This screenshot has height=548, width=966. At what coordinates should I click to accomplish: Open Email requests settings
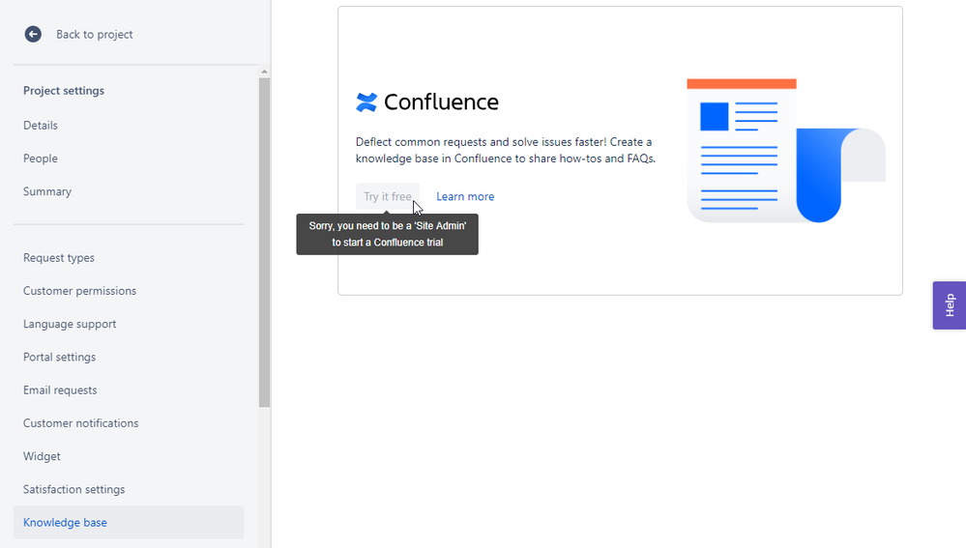pyautogui.click(x=60, y=390)
